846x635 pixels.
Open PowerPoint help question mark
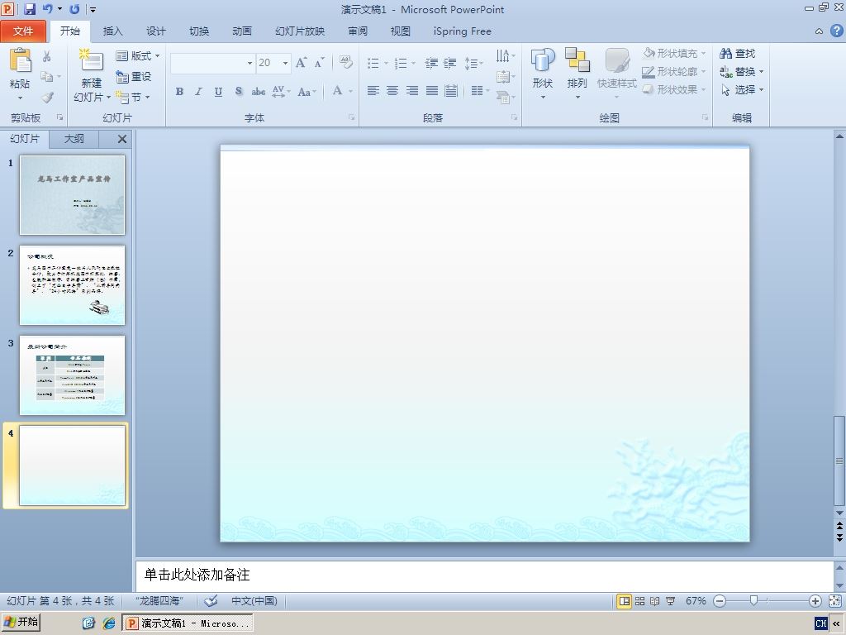pyautogui.click(x=836, y=31)
